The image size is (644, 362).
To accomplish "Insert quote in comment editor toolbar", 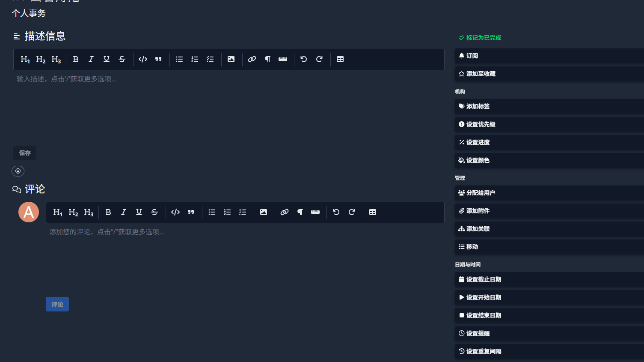I will point(191,212).
